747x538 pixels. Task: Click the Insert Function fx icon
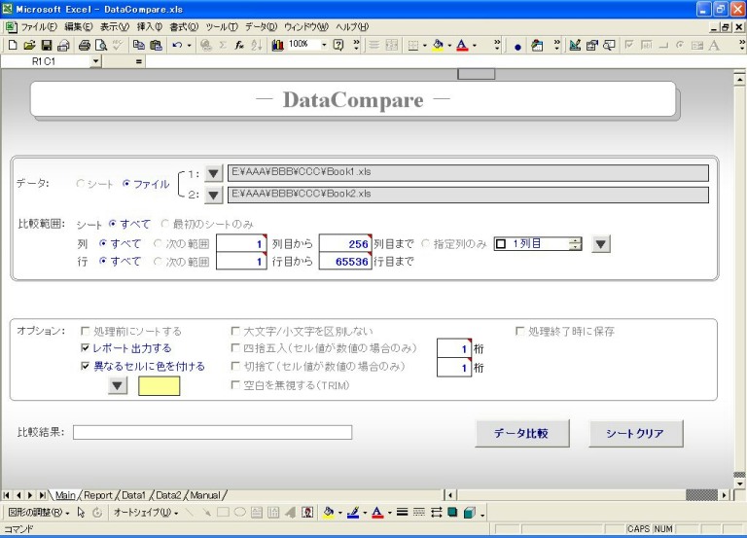click(238, 45)
